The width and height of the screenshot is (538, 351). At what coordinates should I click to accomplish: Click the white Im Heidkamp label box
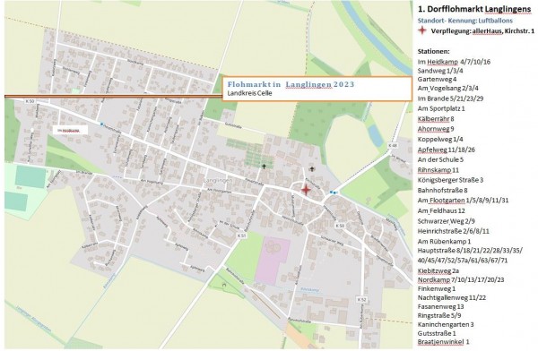pos(71,130)
